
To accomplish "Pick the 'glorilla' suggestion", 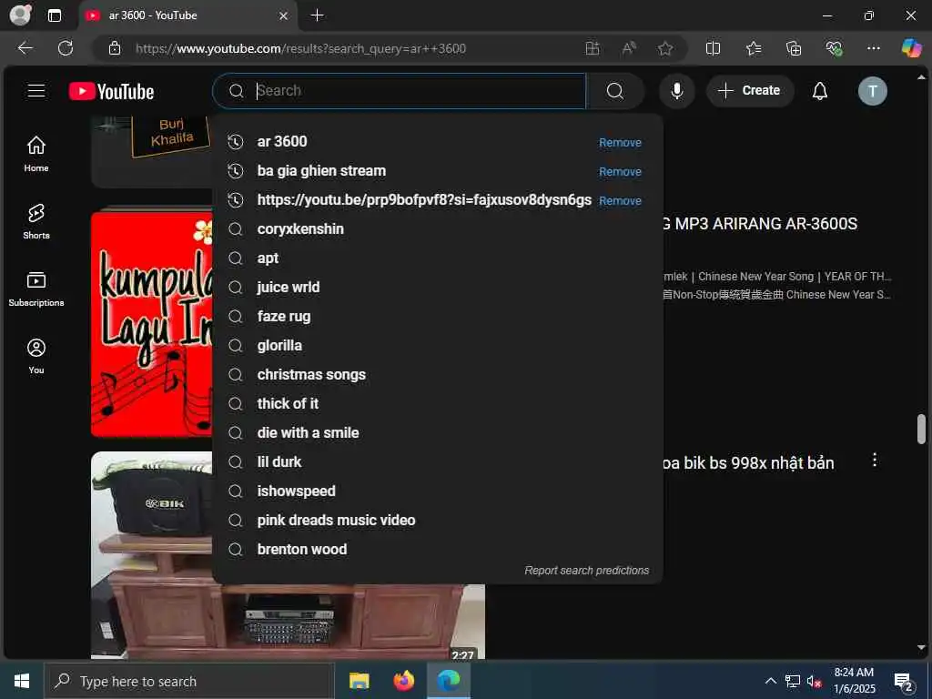I will (x=437, y=345).
